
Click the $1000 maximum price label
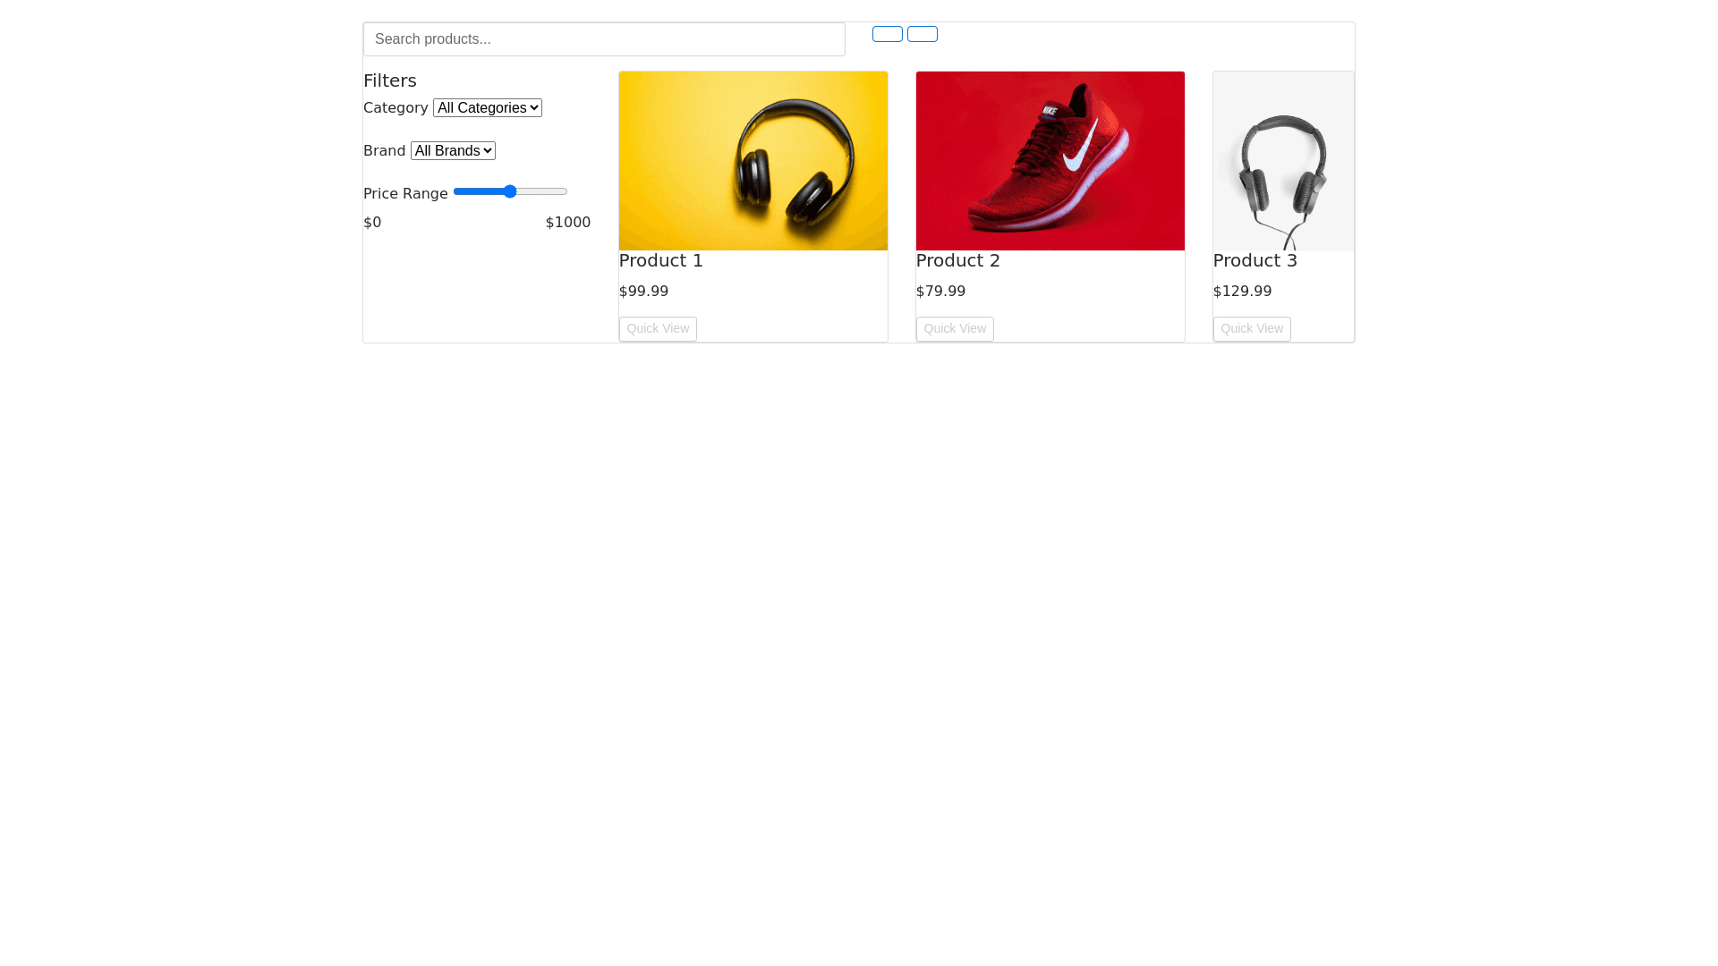pos(567,223)
